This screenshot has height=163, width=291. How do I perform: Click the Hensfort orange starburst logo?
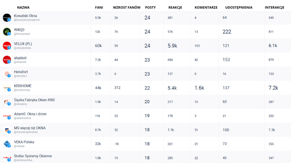7,74
